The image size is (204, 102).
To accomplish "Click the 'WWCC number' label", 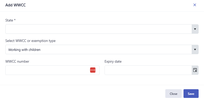I will click(17, 61).
